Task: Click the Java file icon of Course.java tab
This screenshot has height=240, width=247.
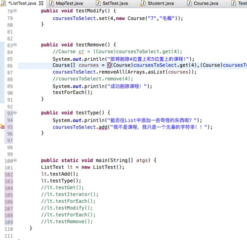Action: [x=189, y=3]
